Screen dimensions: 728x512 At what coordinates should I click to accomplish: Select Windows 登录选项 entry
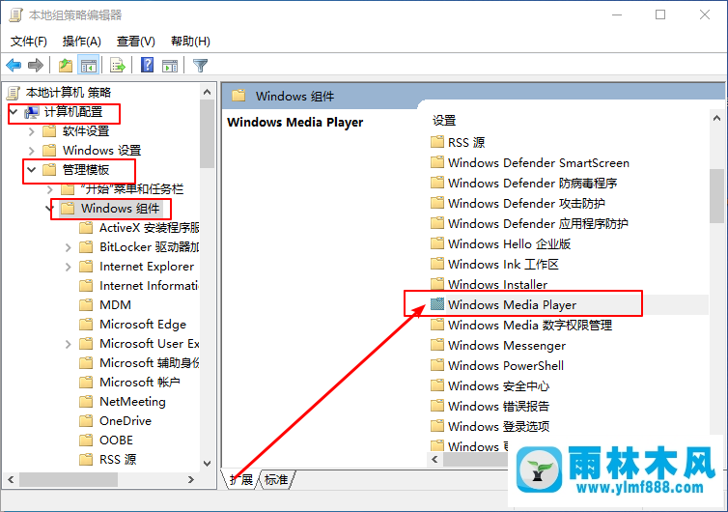click(x=498, y=426)
